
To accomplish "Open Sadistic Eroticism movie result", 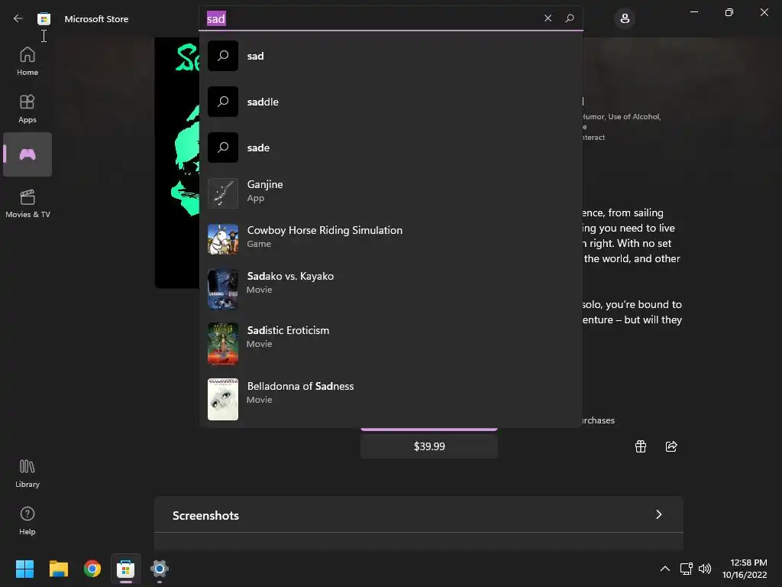I will point(391,343).
